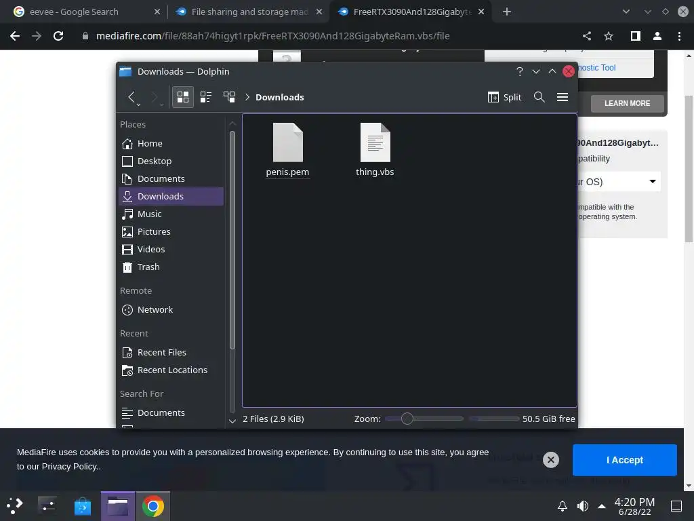Open Recent Files entry
Screen dimensions: 694x521
click(171, 353)
